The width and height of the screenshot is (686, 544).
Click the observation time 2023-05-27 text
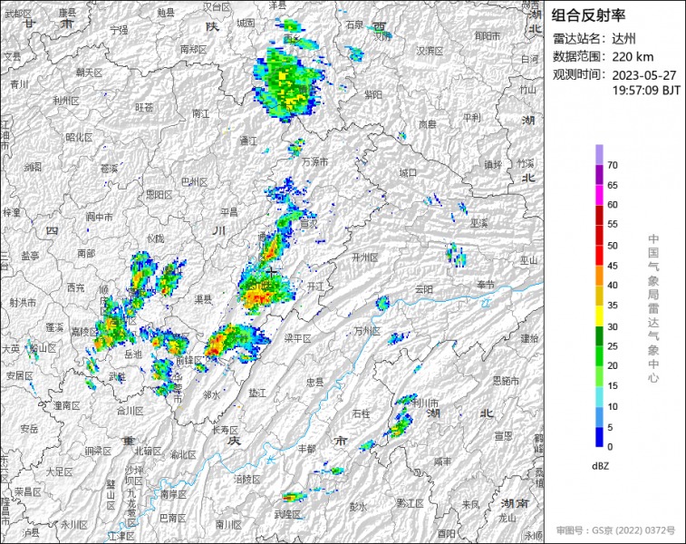(x=647, y=74)
